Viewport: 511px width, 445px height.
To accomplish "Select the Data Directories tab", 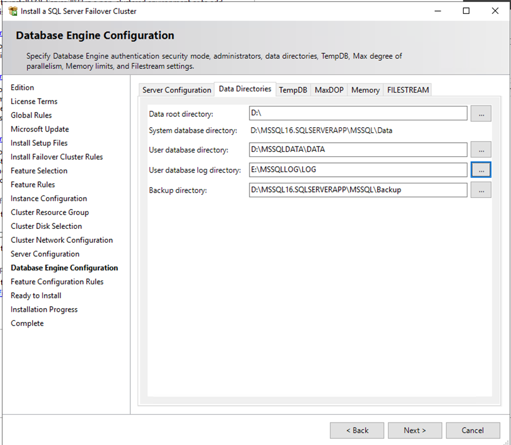I will [x=245, y=89].
